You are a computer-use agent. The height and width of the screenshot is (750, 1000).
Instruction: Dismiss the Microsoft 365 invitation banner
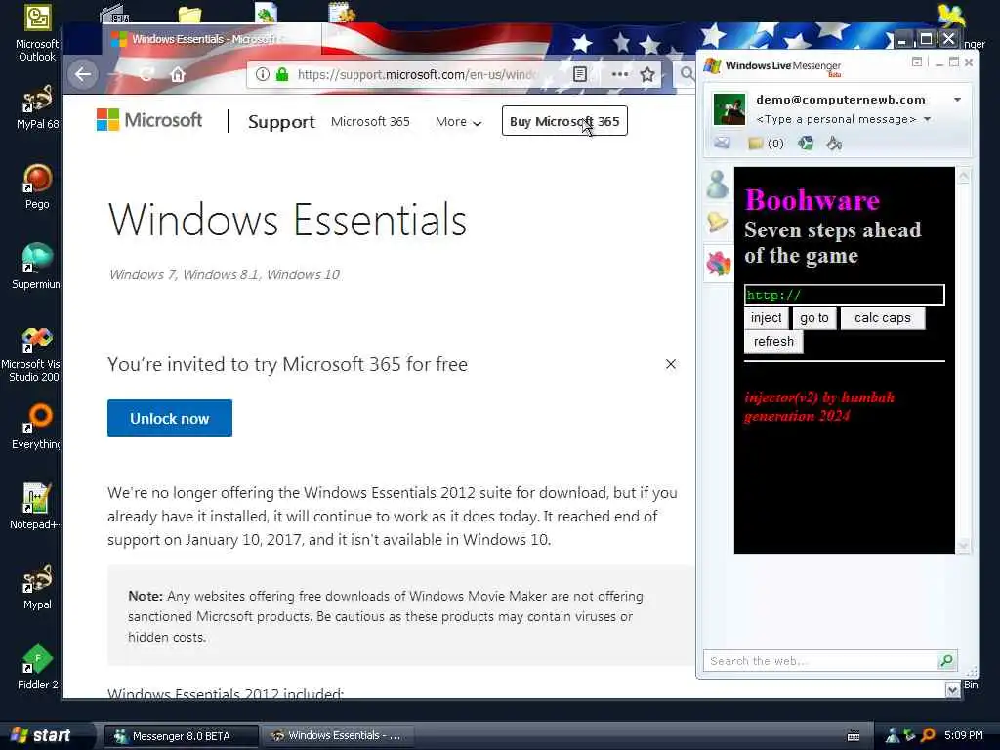[671, 364]
